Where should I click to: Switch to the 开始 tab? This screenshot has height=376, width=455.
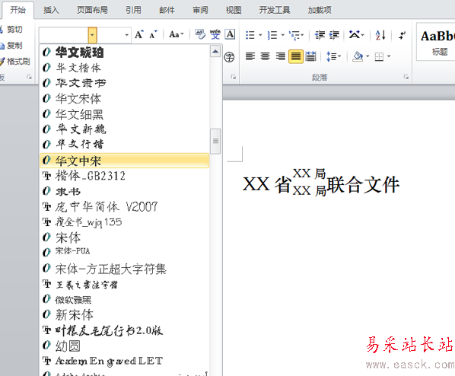point(17,10)
